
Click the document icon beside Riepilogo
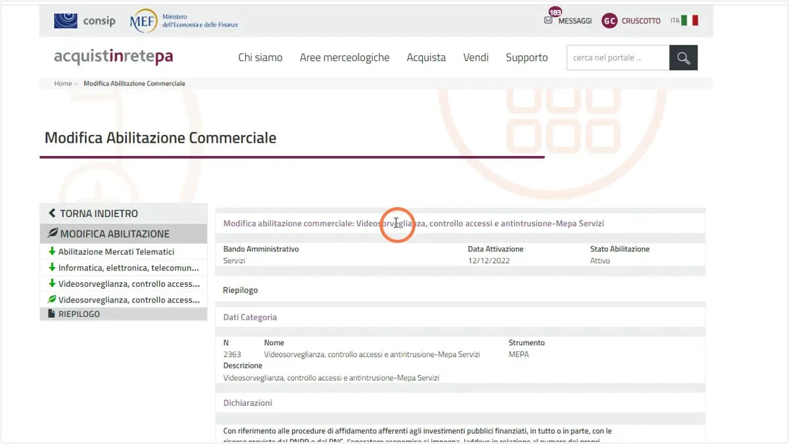(x=52, y=314)
